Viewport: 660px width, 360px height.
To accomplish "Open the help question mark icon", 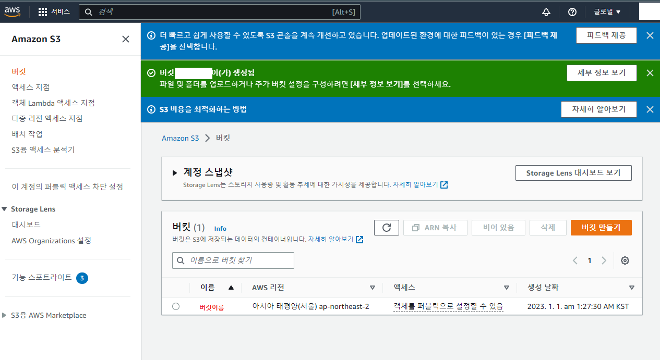I will (572, 12).
